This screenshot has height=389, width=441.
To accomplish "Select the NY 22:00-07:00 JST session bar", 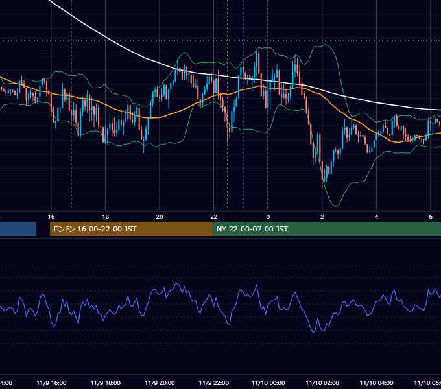I will coord(326,229).
